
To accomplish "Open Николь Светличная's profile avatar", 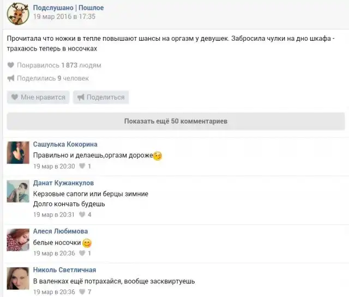I will tap(18, 278).
